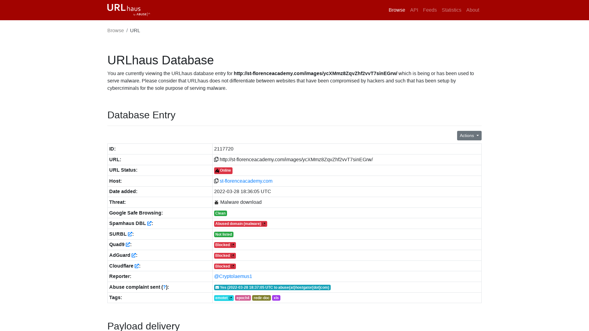The image size is (589, 331).
Task: Open the Statistics navigation item
Action: (x=451, y=10)
